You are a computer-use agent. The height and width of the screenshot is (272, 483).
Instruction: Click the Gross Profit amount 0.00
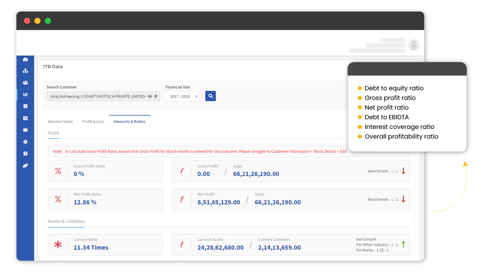[203, 174]
